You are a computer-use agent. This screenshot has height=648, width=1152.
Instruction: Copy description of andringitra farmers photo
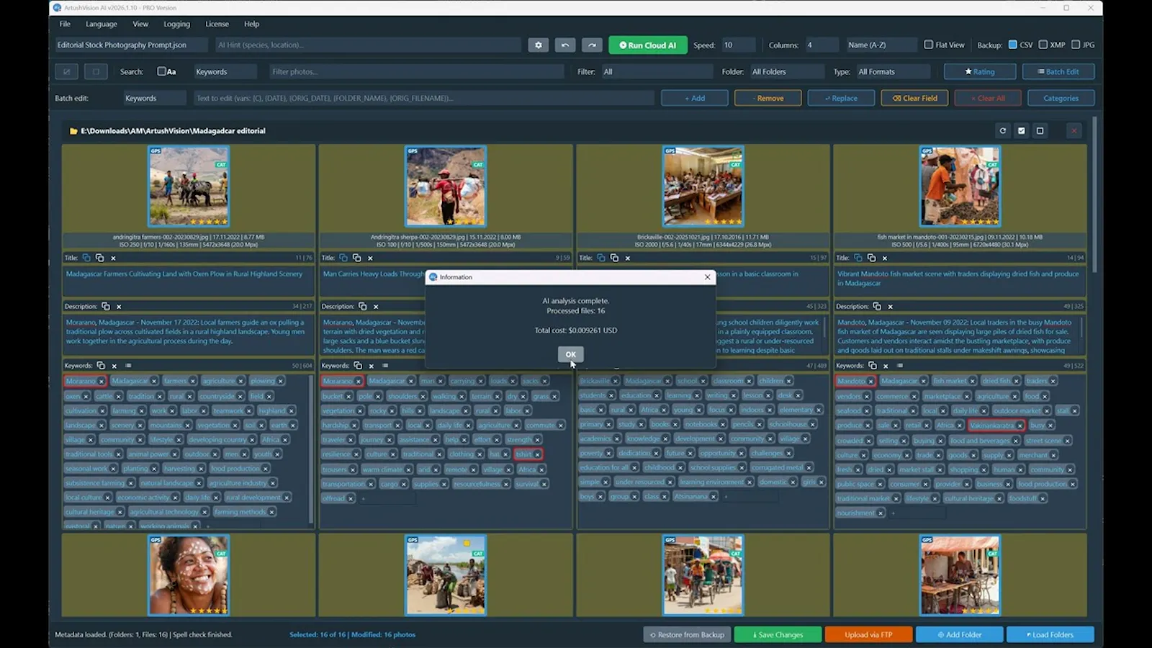105,306
